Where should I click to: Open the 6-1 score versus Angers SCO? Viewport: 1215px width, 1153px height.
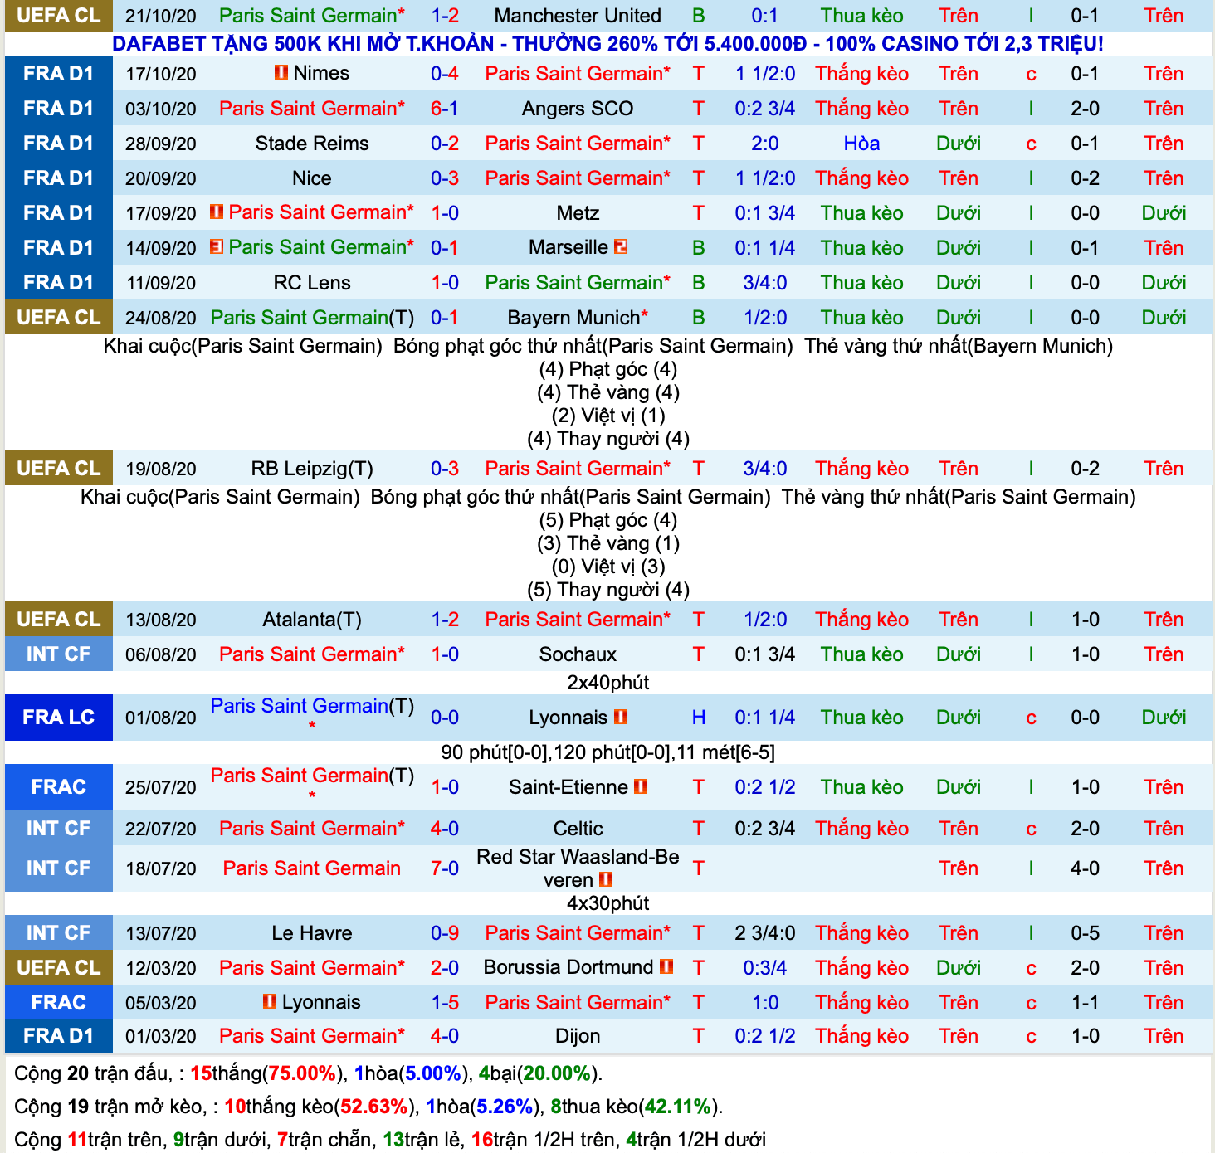(x=445, y=109)
